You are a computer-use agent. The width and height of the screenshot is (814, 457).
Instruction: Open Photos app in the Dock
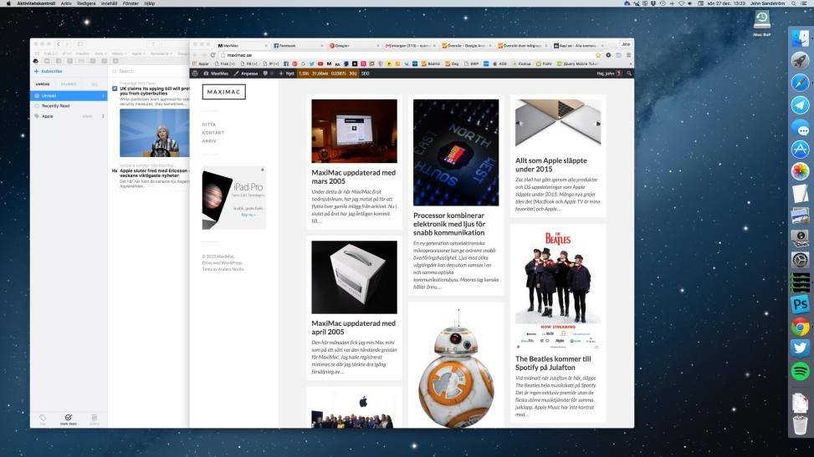[x=800, y=171]
